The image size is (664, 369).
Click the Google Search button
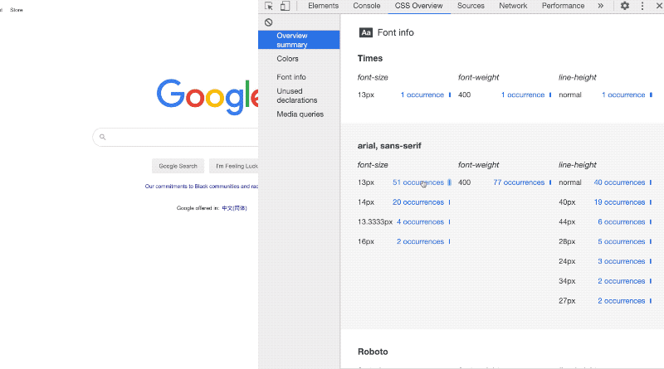tap(178, 166)
